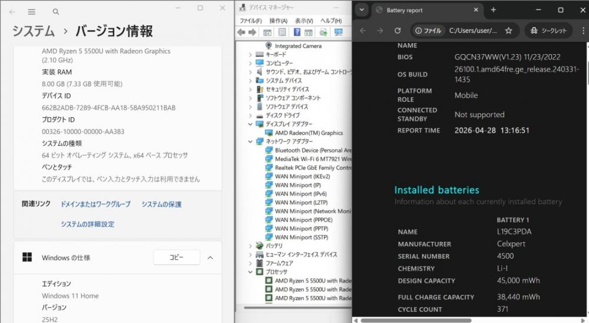589x323 pixels.
Task: Click the cycle count value 371
Action: (x=502, y=309)
